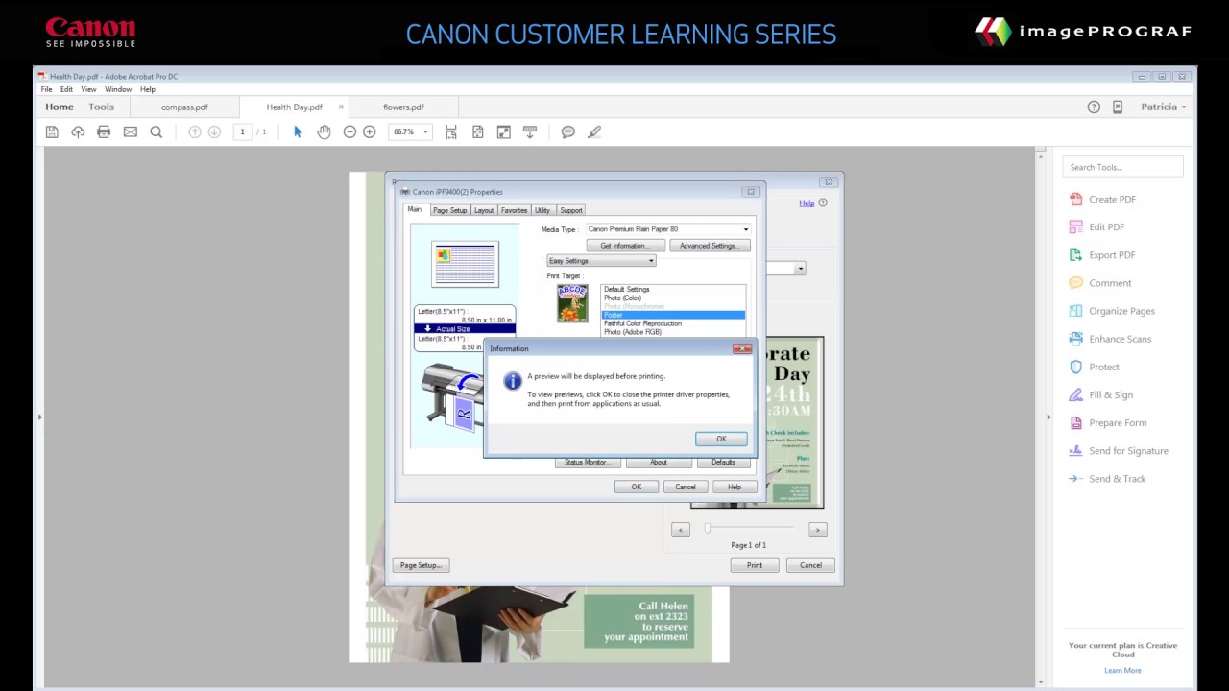The image size is (1229, 691).
Task: Click Print in the Print dialog
Action: (x=755, y=565)
